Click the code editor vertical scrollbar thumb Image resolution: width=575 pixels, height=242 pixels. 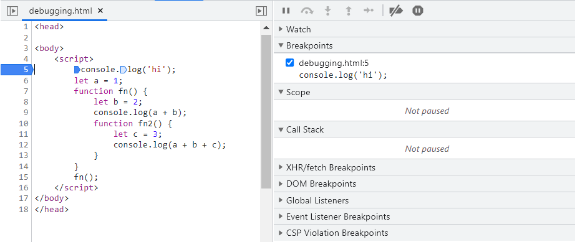click(x=266, y=112)
